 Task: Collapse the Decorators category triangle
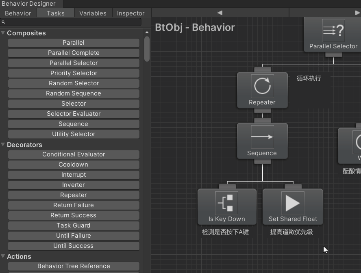[3, 145]
